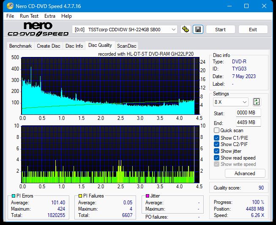Uncheck Show C1/PIE option
Screen dimensions: 276x225
pos(217,138)
